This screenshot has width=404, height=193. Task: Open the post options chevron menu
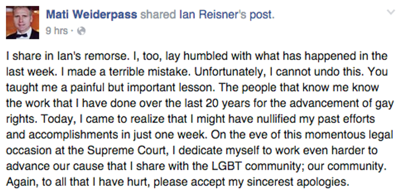click(x=391, y=12)
